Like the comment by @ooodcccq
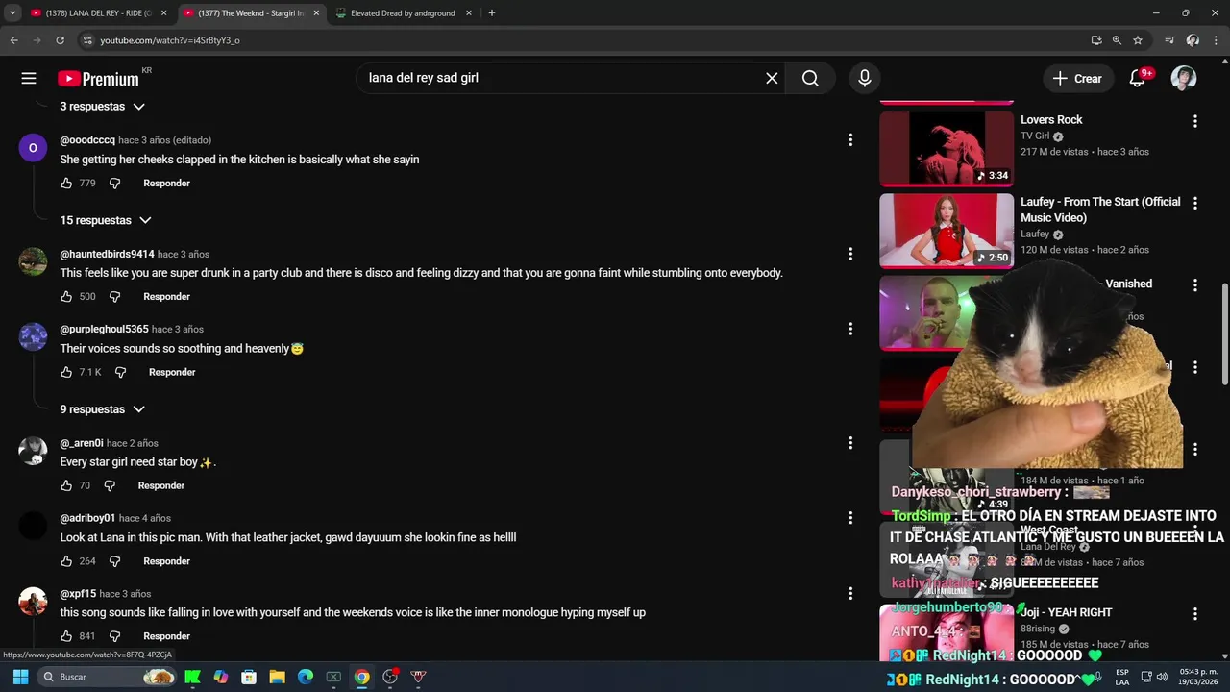This screenshot has width=1230, height=692. (x=66, y=184)
